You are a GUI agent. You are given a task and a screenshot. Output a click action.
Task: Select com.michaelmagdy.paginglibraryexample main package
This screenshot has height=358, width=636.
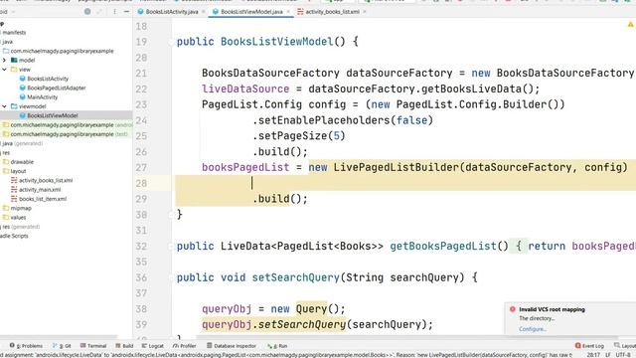(x=62, y=51)
